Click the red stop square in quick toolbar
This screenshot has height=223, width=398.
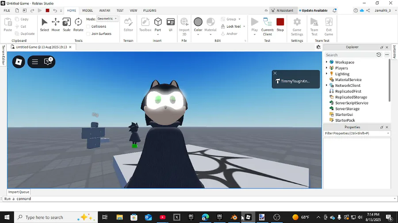click(47, 11)
